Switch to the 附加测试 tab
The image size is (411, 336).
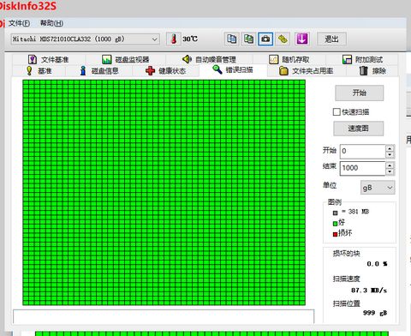point(362,59)
